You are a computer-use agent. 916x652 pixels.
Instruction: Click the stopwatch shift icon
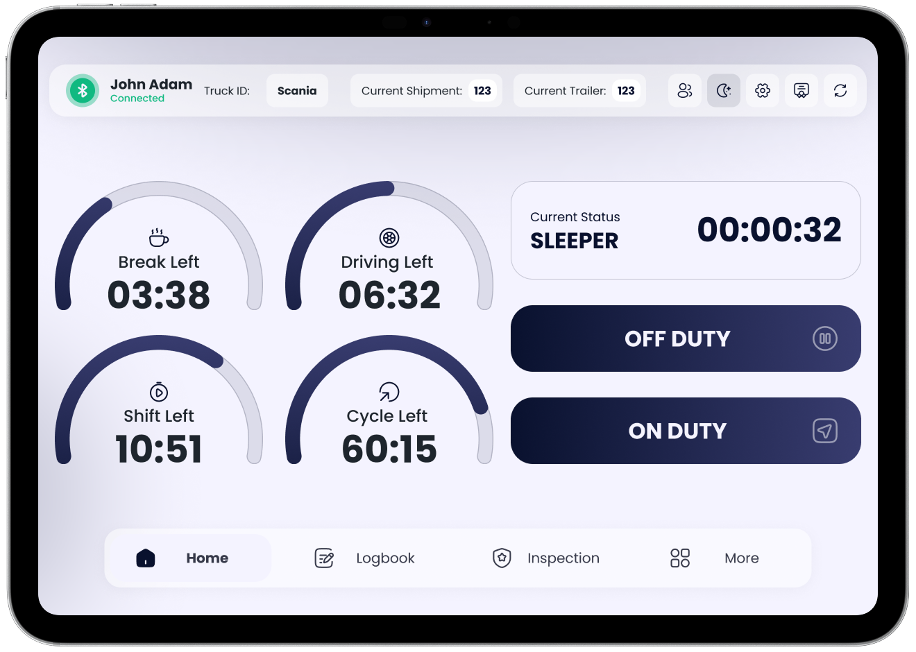[159, 392]
